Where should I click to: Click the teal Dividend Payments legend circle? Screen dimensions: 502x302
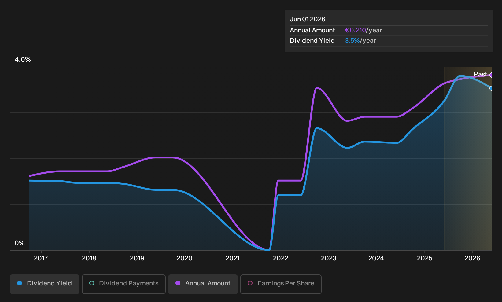[x=92, y=283]
